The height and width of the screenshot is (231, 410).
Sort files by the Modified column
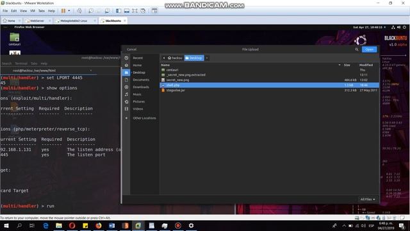click(x=366, y=65)
